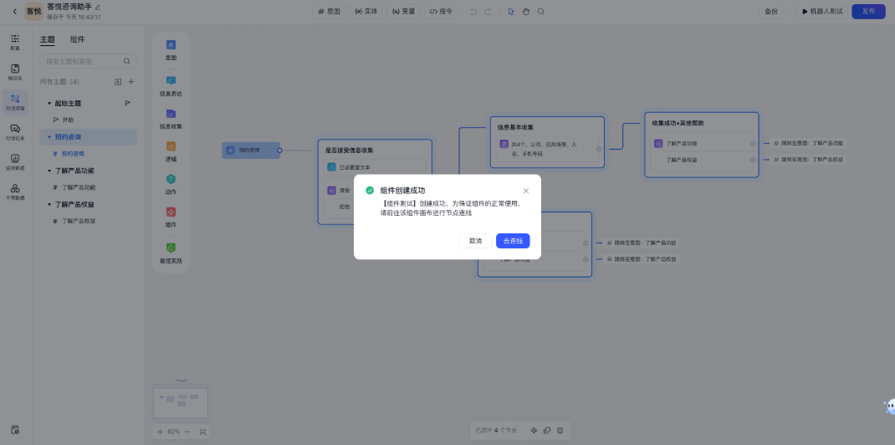895x445 pixels.
Task: Open 知识库 in the left sidebar
Action: point(15,72)
